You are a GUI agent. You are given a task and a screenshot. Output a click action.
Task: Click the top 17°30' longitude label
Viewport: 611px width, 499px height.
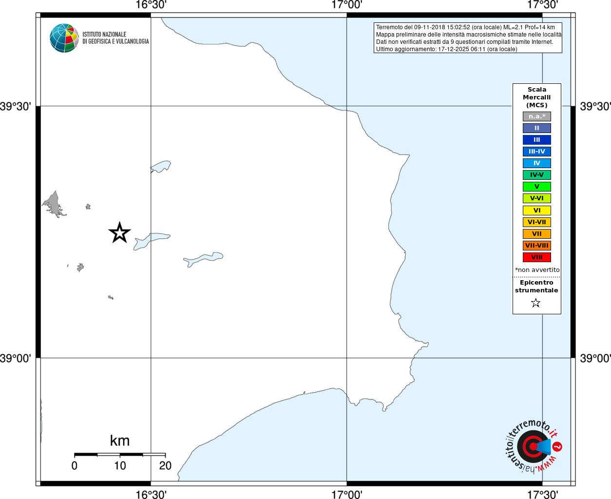point(542,5)
